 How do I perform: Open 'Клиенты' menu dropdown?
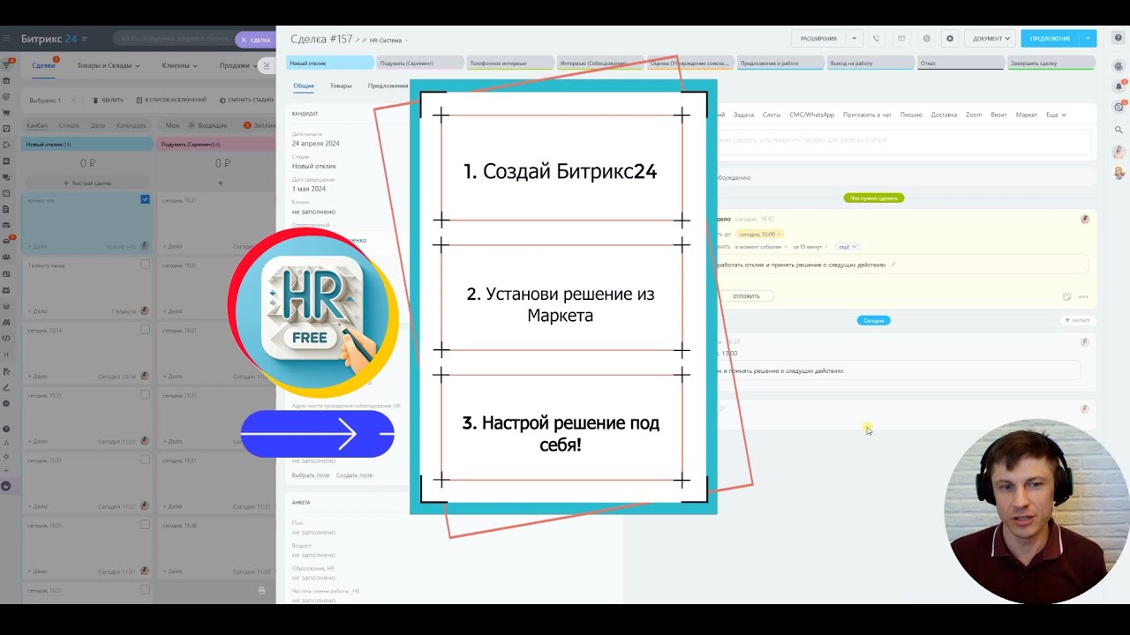(x=179, y=65)
